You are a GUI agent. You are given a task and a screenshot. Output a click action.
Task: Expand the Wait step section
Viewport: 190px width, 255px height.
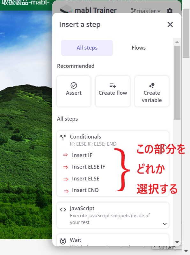coord(113,240)
